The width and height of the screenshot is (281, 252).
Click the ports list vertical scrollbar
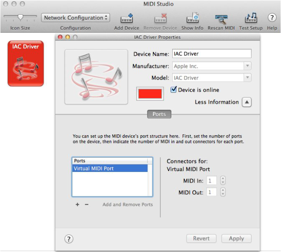pos(150,180)
